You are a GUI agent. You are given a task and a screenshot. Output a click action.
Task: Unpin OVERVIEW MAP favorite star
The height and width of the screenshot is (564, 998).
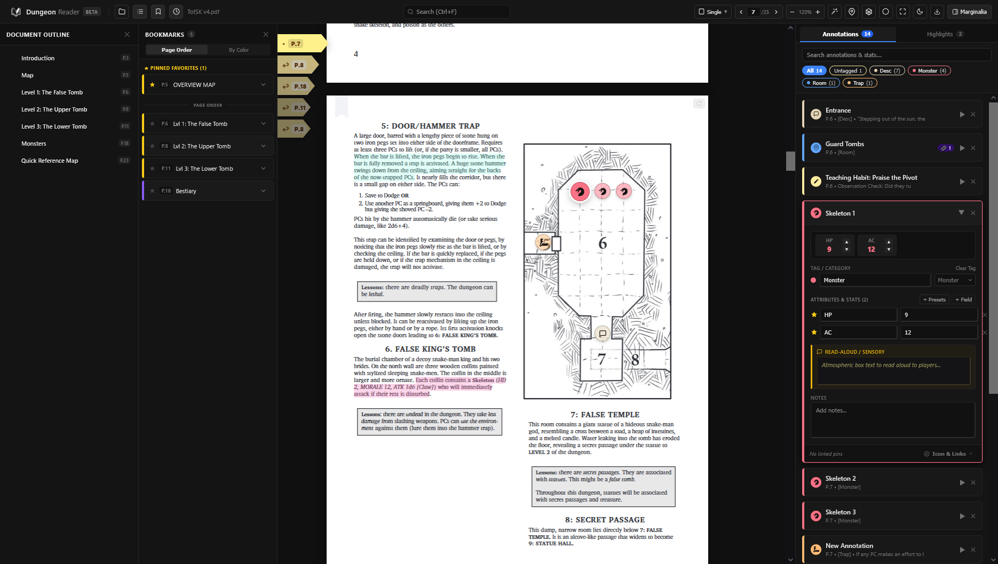(x=152, y=84)
